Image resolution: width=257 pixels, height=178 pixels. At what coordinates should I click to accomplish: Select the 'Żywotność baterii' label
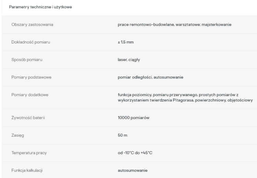(28, 118)
